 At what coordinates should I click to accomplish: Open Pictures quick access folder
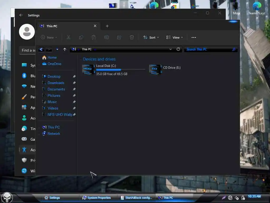coord(54,96)
